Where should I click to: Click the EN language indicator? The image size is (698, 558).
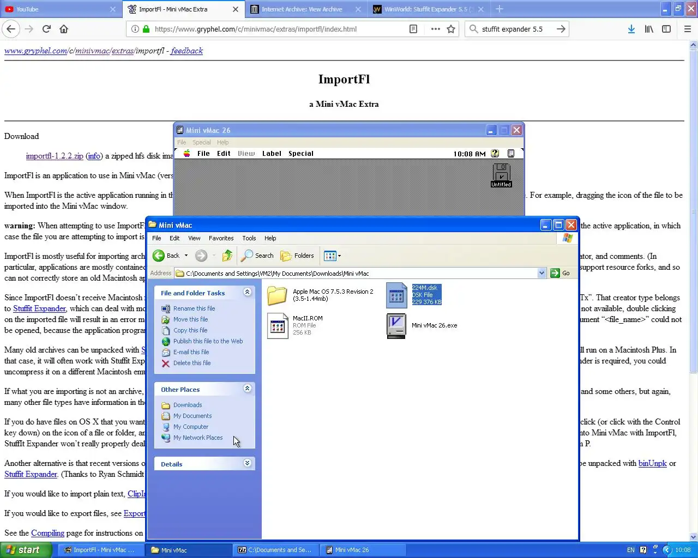[x=630, y=550]
